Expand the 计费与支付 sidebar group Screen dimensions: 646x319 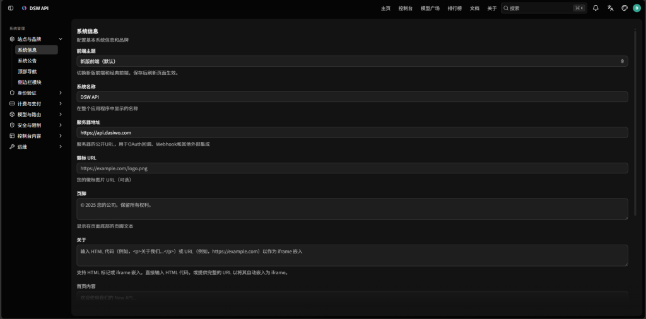pos(36,104)
